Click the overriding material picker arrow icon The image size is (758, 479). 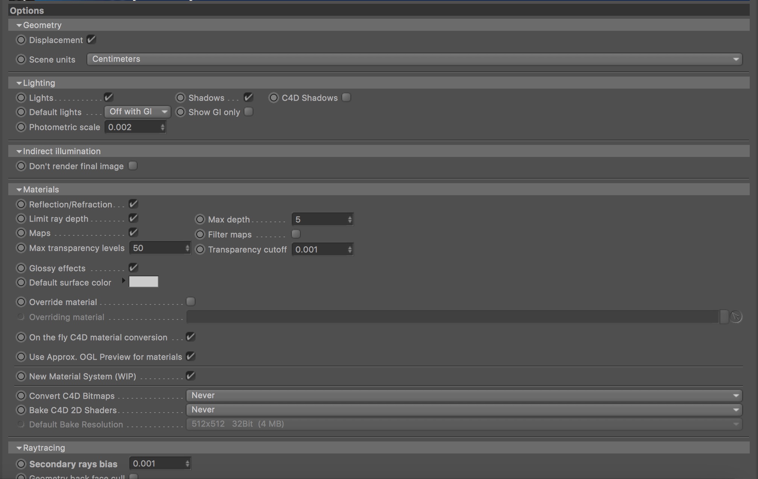(x=735, y=317)
